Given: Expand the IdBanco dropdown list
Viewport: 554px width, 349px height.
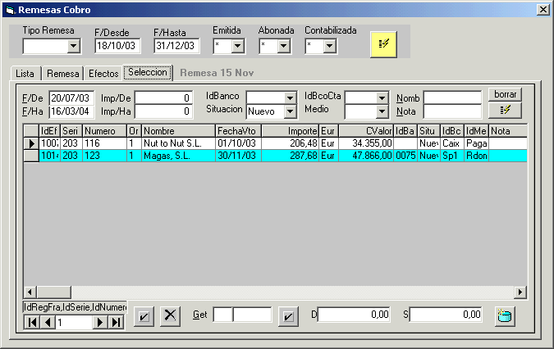Looking at the screenshot, I should (290, 97).
